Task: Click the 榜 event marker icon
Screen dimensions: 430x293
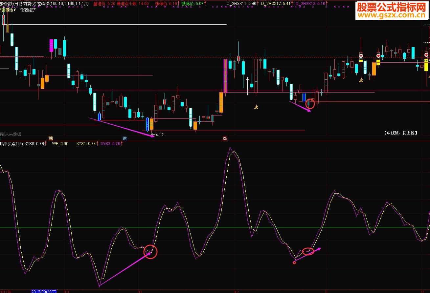Action: pyautogui.click(x=51, y=138)
